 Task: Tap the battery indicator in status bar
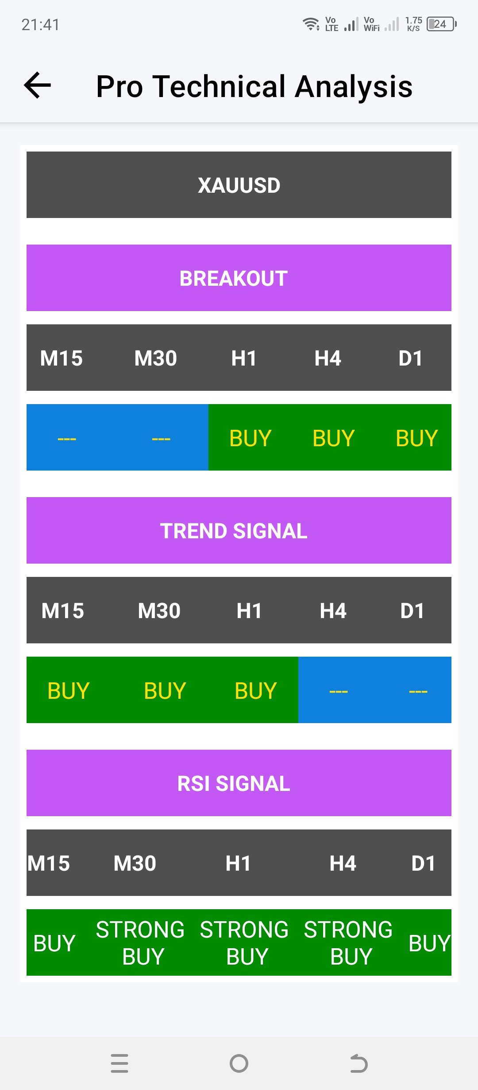pyautogui.click(x=441, y=24)
